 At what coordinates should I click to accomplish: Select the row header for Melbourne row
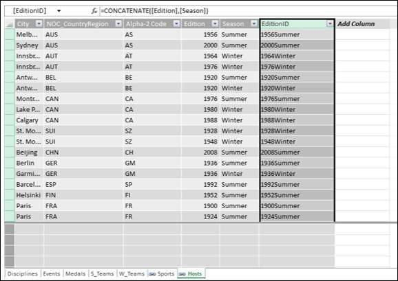(10, 34)
